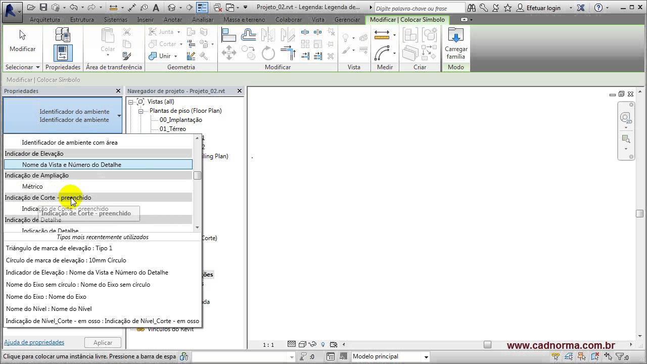Open the help question mark icon

(598, 8)
